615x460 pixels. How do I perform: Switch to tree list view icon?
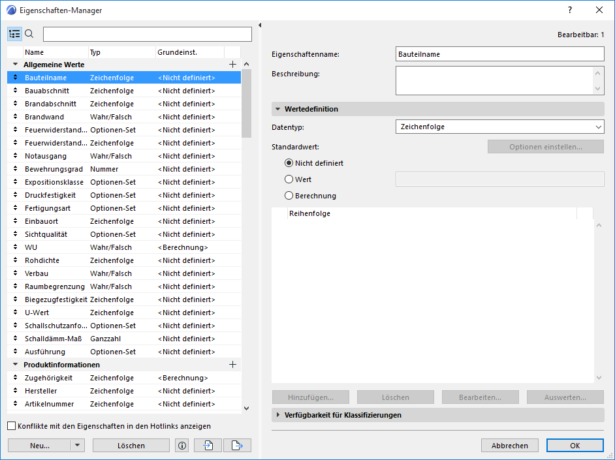pyautogui.click(x=14, y=34)
